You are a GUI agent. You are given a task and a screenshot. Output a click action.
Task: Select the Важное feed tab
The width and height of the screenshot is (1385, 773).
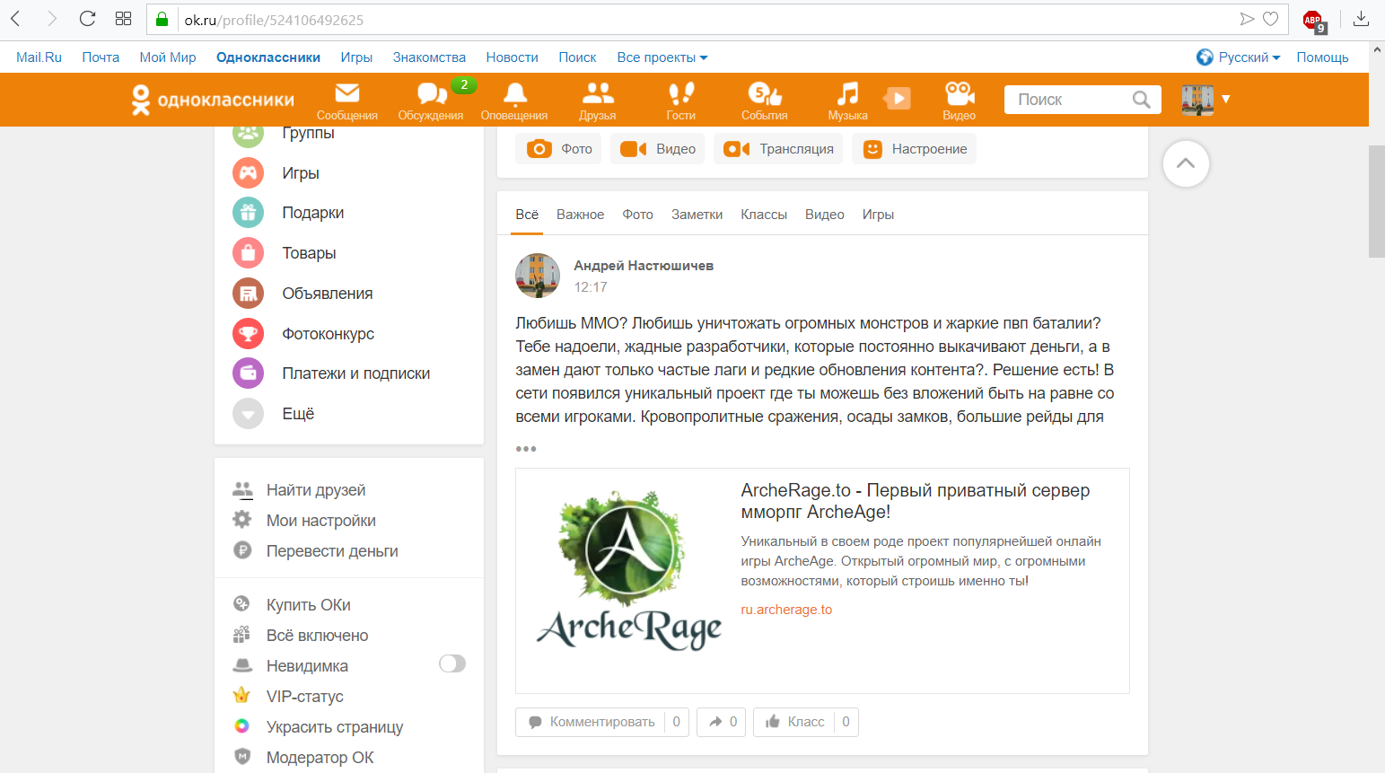(580, 215)
